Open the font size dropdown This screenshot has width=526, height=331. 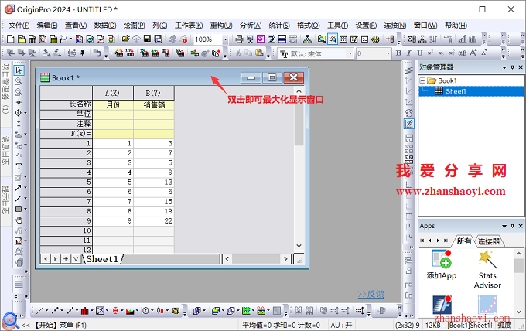pyautogui.click(x=388, y=53)
